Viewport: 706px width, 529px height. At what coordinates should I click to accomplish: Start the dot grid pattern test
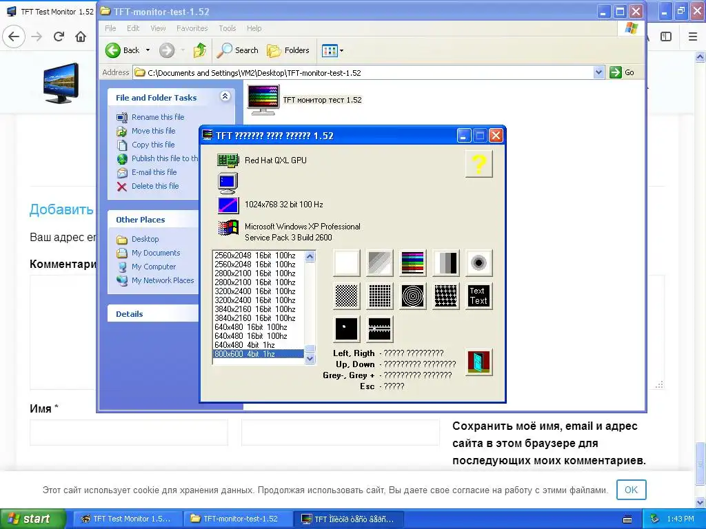(380, 296)
